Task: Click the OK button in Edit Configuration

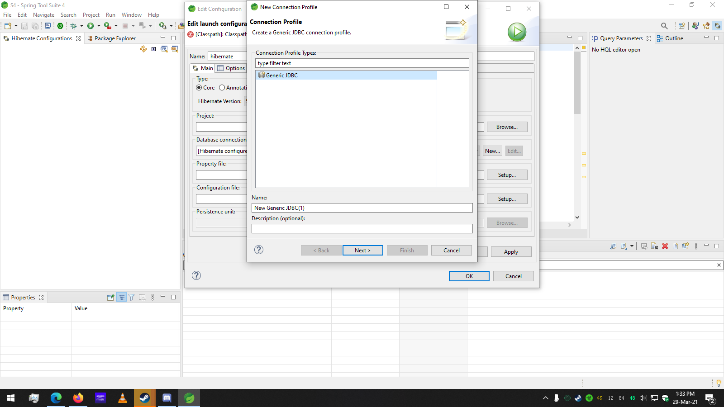Action: pyautogui.click(x=469, y=276)
